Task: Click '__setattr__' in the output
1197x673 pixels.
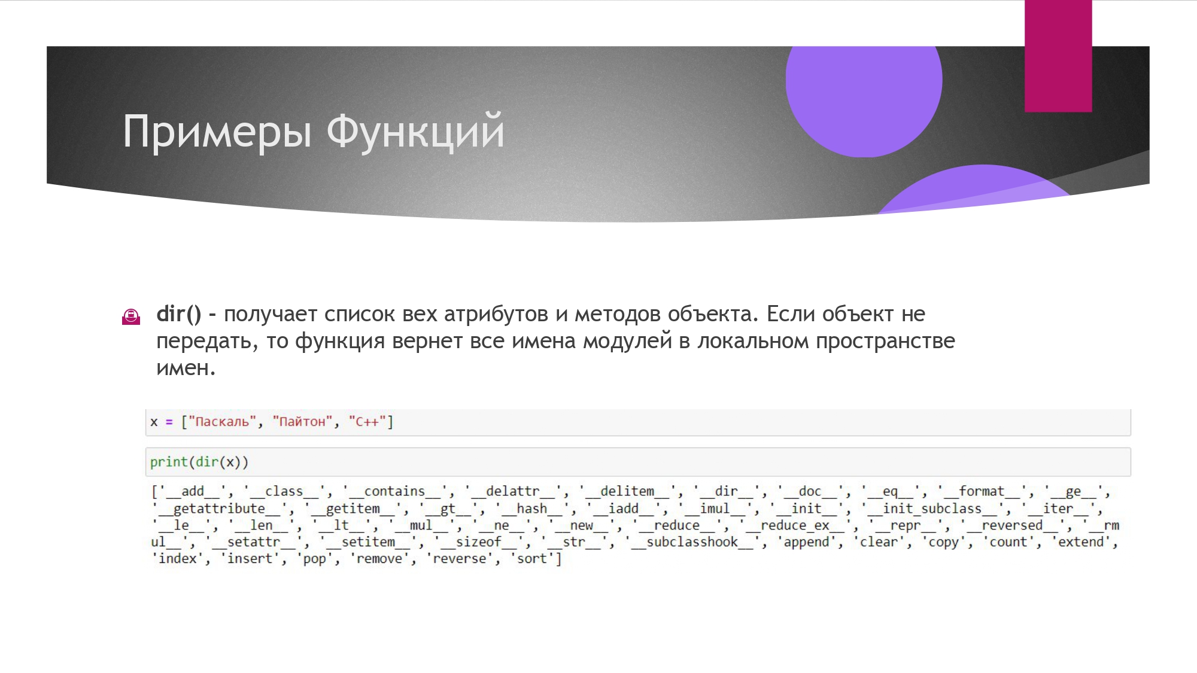Action: point(254,543)
